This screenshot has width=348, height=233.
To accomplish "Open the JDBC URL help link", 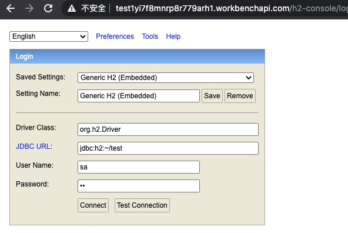I will point(33,147).
